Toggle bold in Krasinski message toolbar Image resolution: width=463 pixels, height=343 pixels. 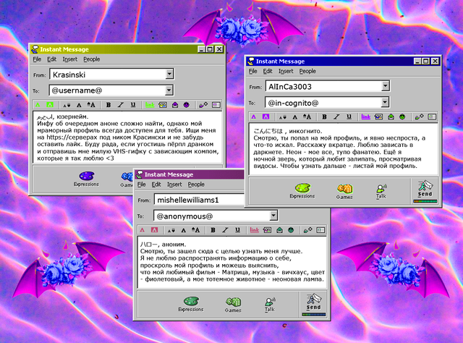point(109,105)
